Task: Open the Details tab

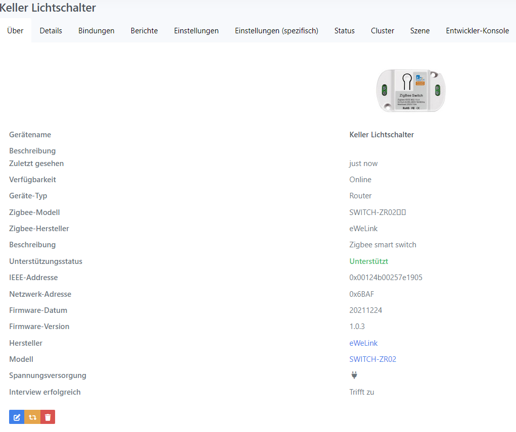Action: 51,31
